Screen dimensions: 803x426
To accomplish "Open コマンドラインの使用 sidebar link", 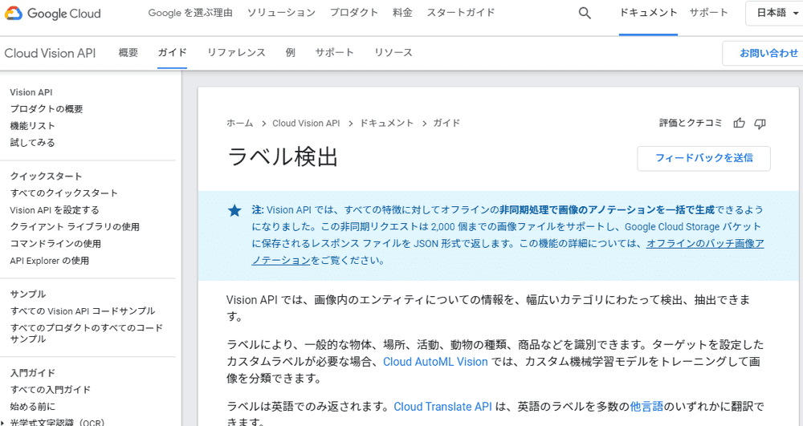I will pyautogui.click(x=55, y=244).
